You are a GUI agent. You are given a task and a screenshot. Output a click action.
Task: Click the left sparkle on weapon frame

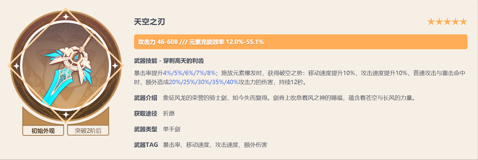tap(16, 66)
